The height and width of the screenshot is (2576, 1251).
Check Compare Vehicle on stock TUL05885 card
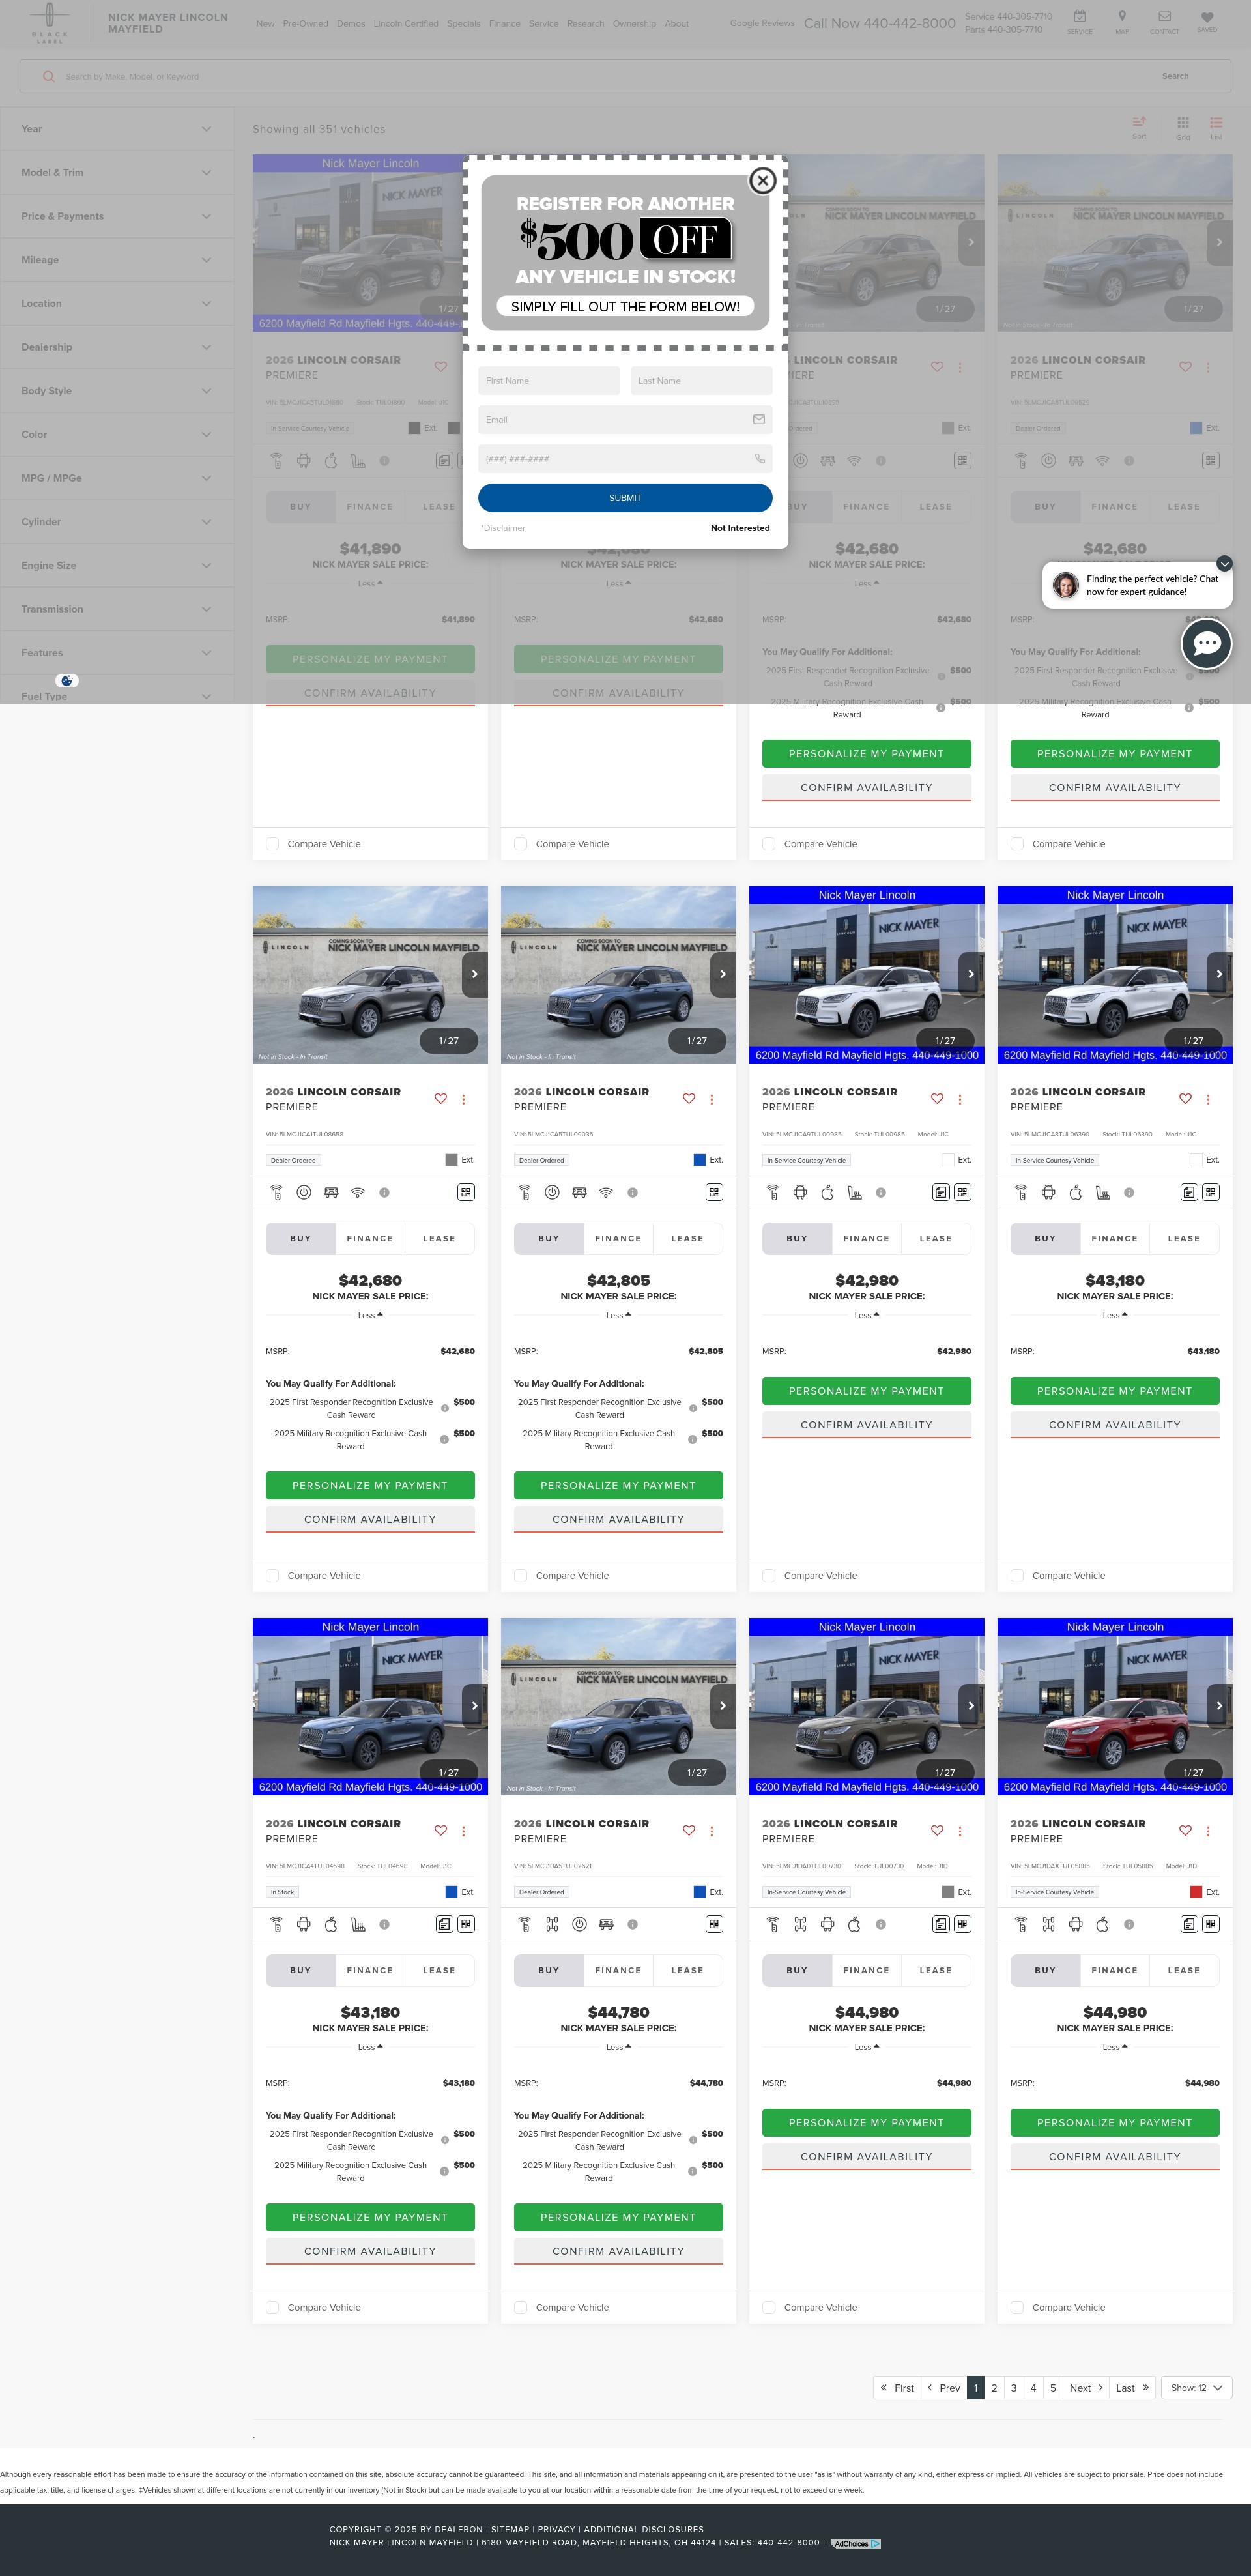coord(1016,2308)
